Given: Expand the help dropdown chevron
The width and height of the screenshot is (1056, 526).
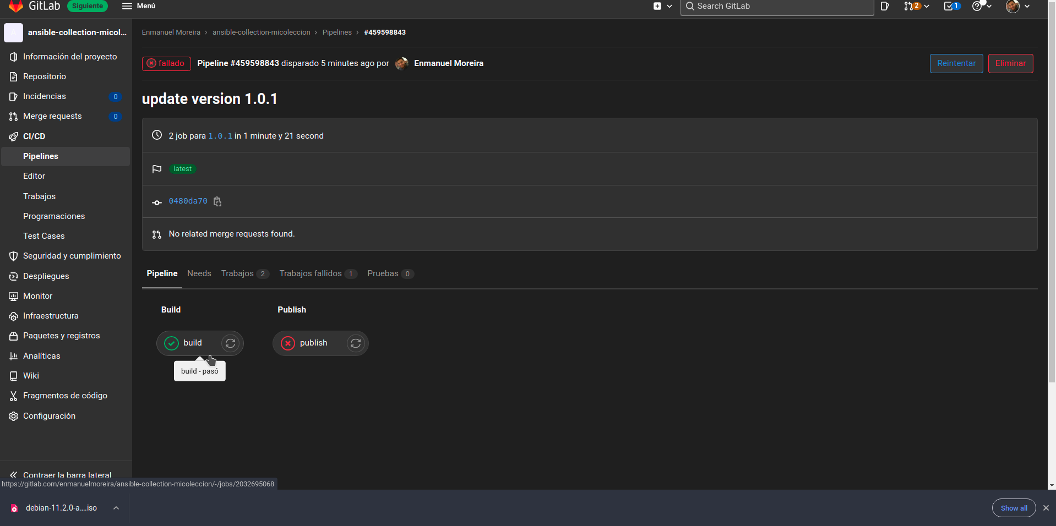Looking at the screenshot, I should (x=989, y=6).
